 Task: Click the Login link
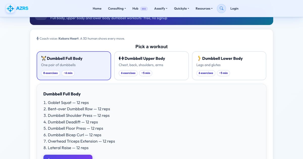click(x=234, y=8)
